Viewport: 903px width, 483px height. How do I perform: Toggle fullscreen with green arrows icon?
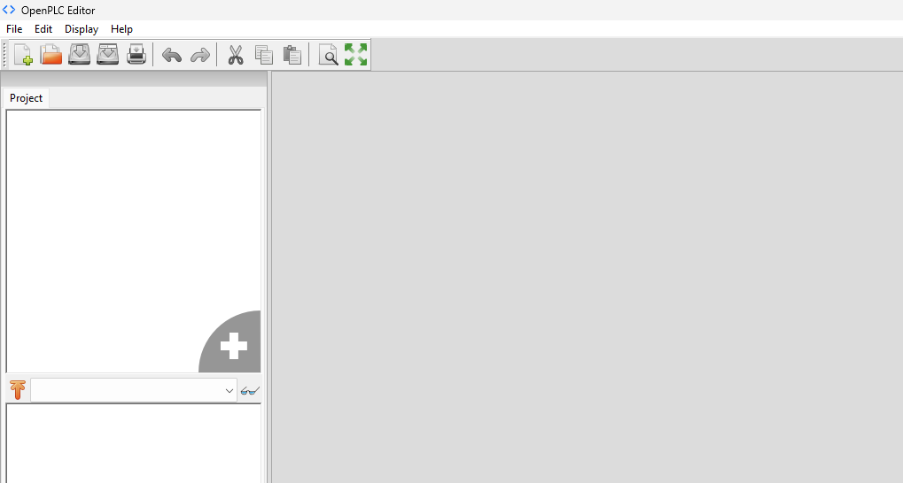point(355,55)
